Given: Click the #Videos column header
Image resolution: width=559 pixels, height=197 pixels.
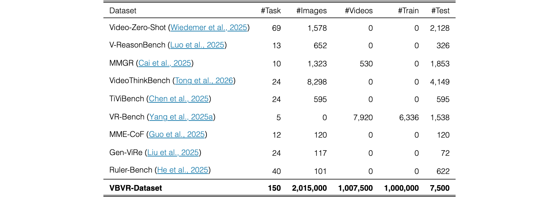Looking at the screenshot, I should 359,11.
